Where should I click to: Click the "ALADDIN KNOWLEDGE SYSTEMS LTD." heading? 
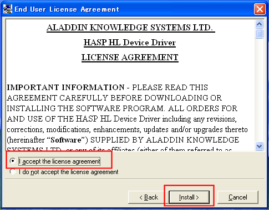[130, 28]
